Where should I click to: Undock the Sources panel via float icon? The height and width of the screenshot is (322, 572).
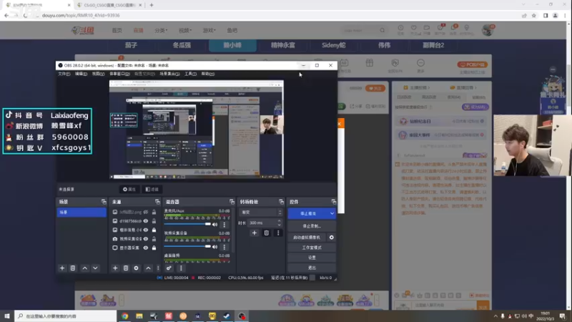click(157, 202)
